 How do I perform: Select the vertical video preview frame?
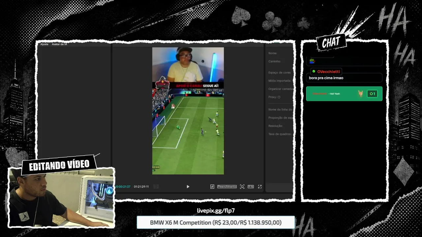tap(188, 111)
